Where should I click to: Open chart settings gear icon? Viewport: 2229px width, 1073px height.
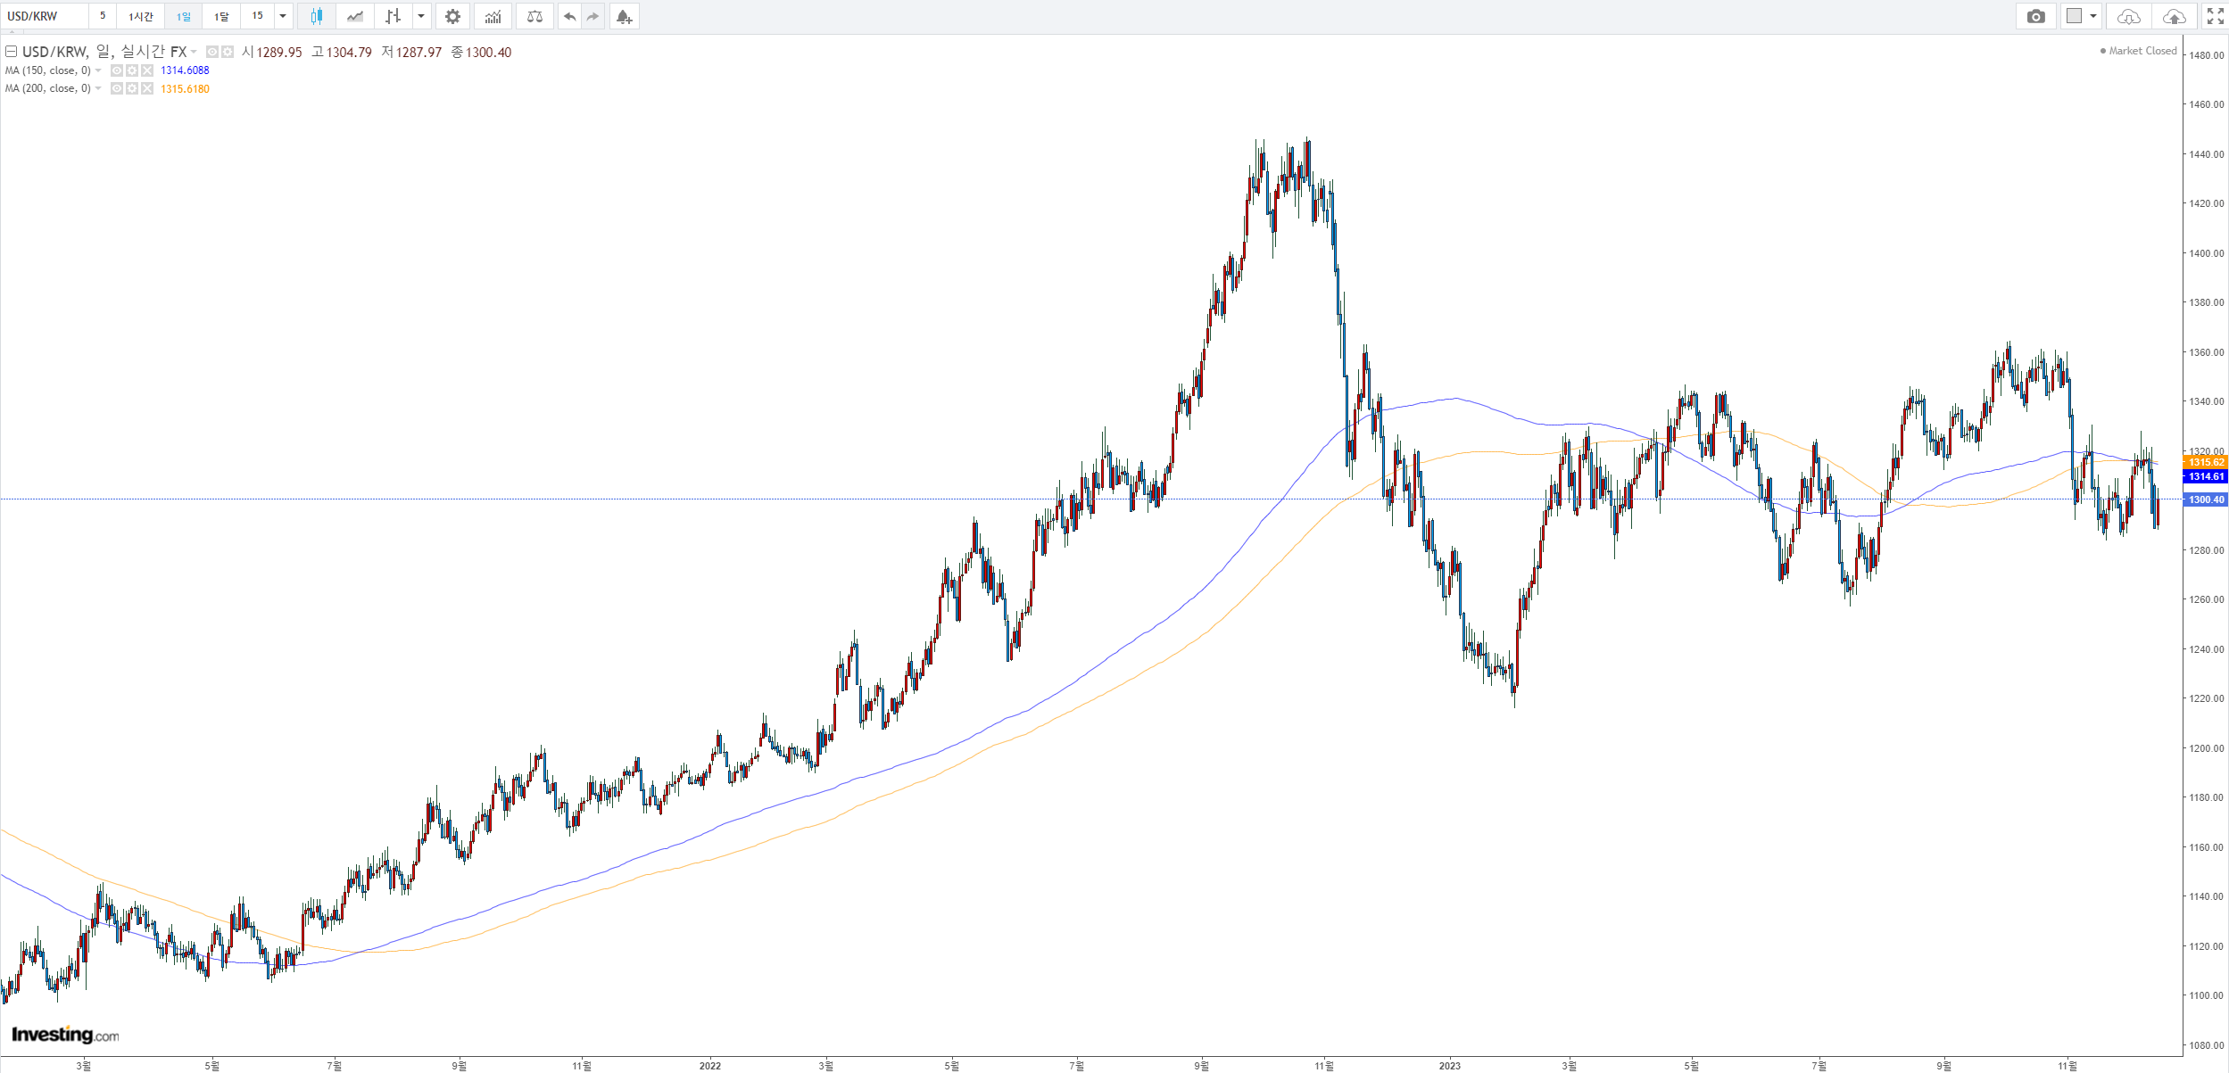[x=452, y=16]
